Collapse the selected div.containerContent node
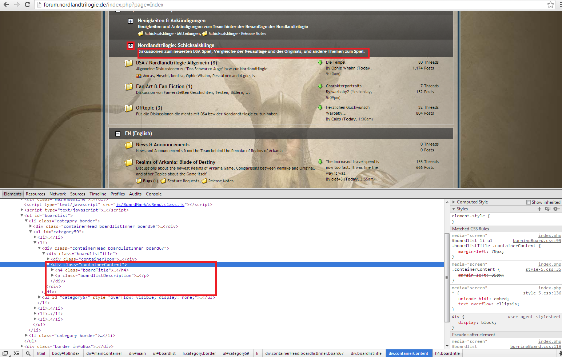 tap(48, 265)
